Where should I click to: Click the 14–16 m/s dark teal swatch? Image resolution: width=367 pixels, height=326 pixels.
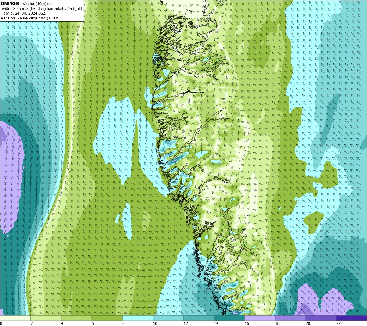[x=229, y=318]
